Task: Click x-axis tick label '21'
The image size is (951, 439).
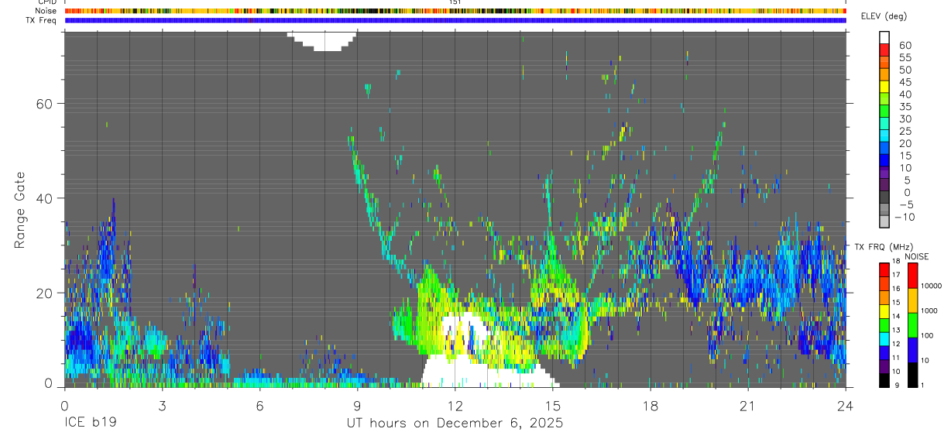Action: pyautogui.click(x=747, y=406)
